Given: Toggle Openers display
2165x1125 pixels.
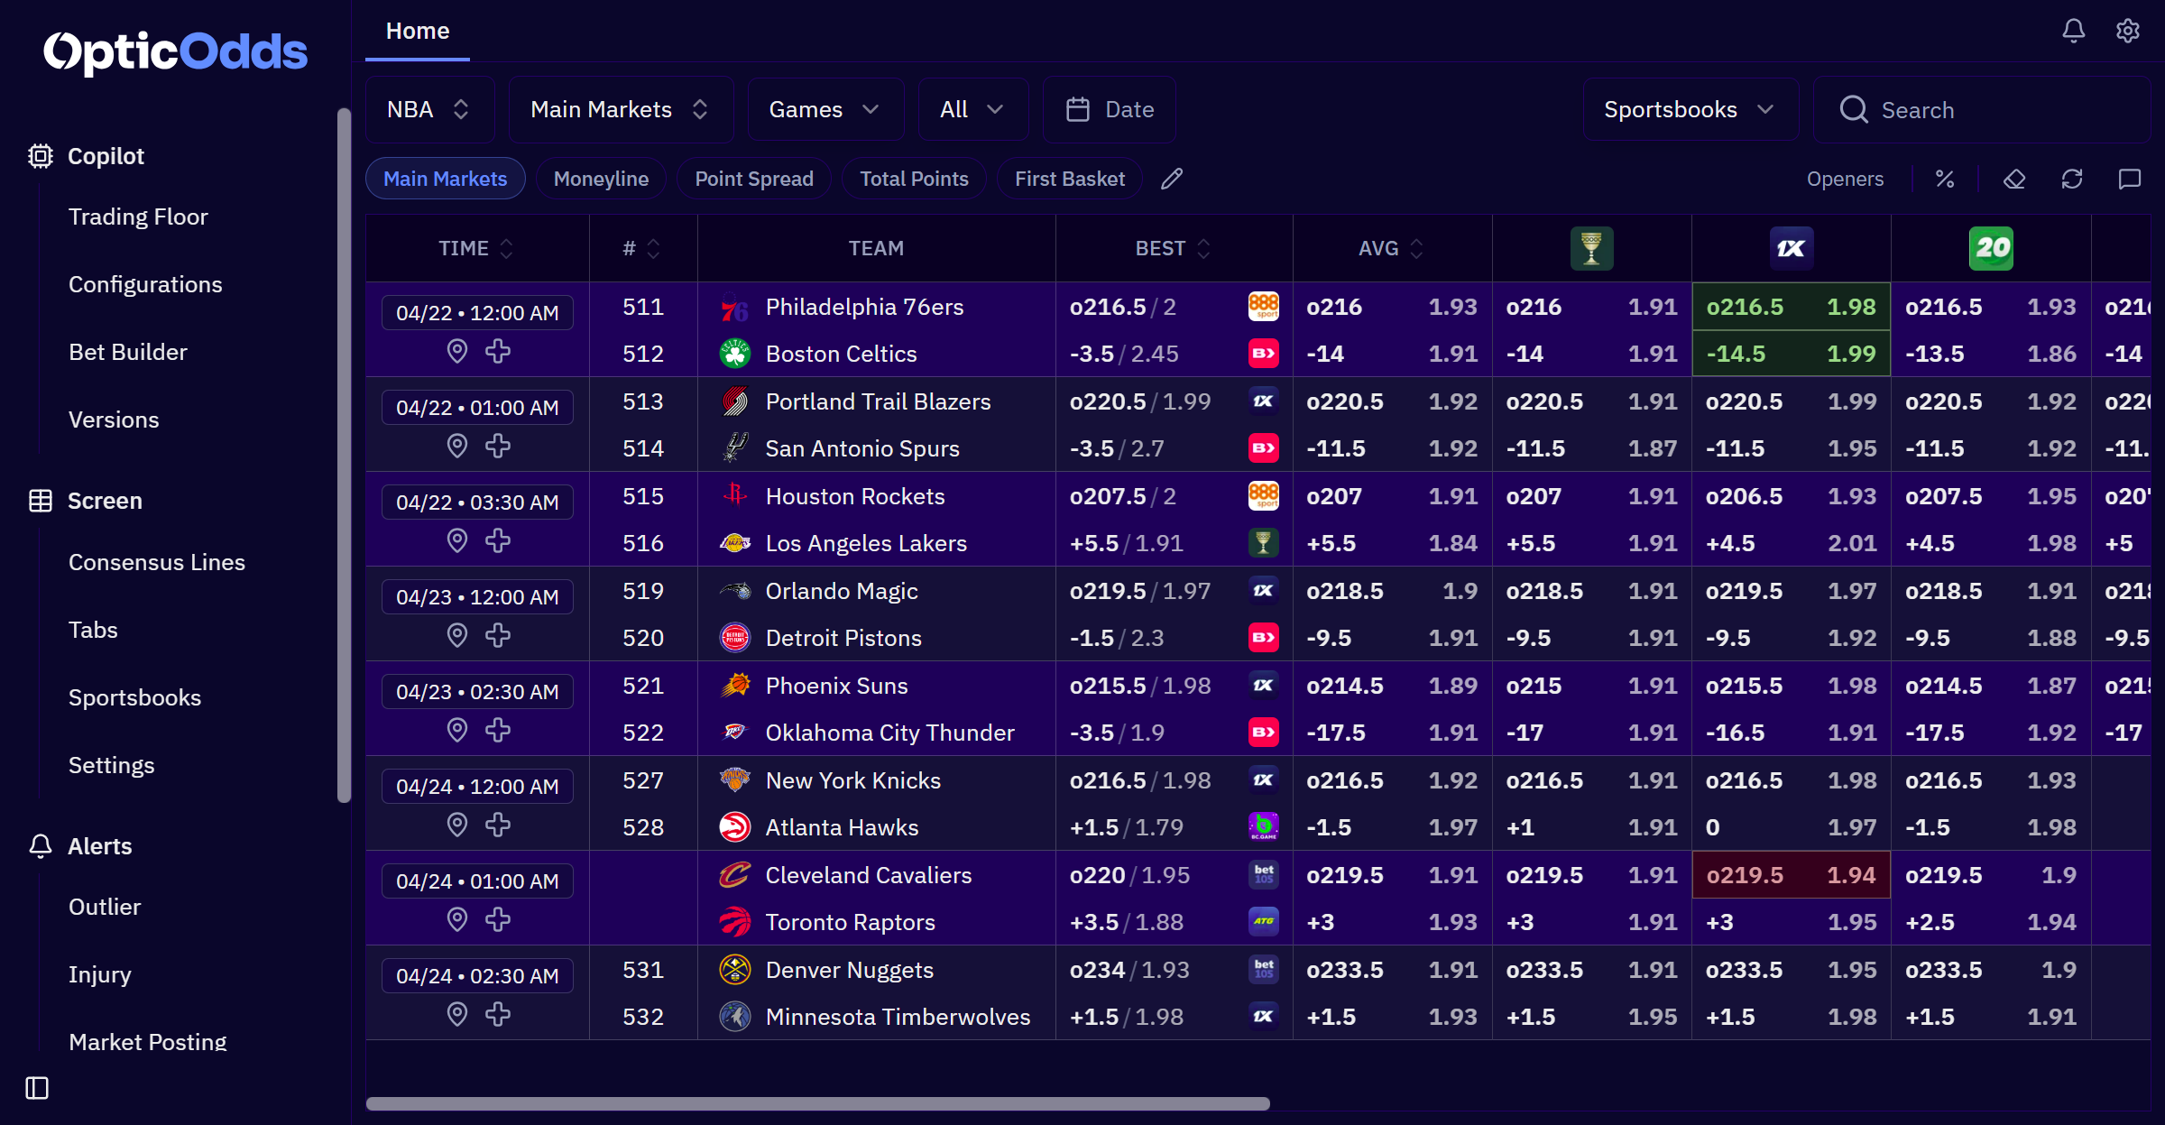Looking at the screenshot, I should 1845,179.
